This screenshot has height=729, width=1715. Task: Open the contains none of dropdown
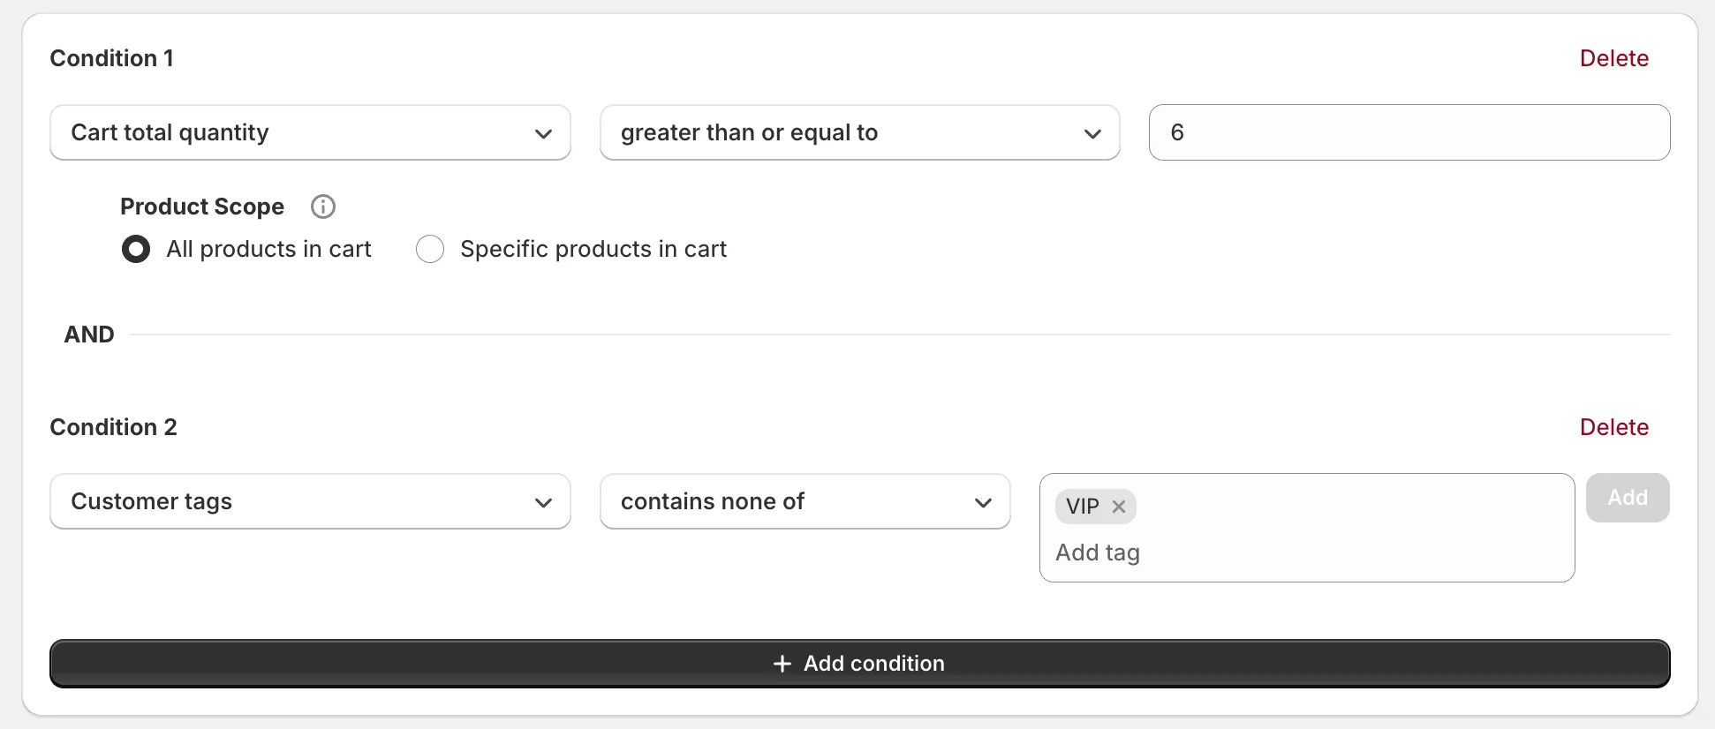click(x=804, y=501)
